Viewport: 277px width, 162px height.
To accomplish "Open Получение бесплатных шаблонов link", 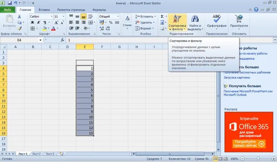I will click(x=247, y=72).
